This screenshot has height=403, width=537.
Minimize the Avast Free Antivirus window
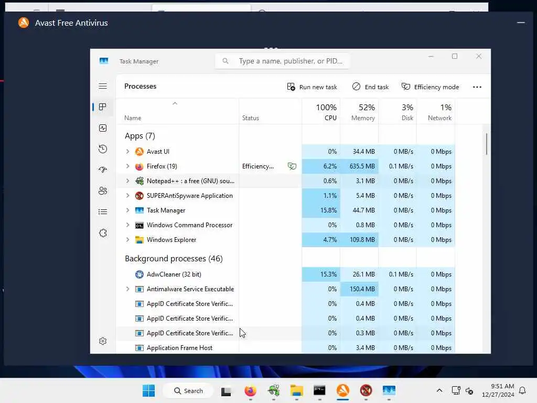521,23
